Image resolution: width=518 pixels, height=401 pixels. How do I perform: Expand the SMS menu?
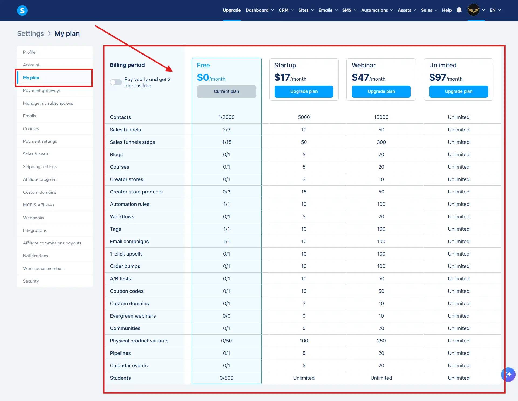coord(349,10)
